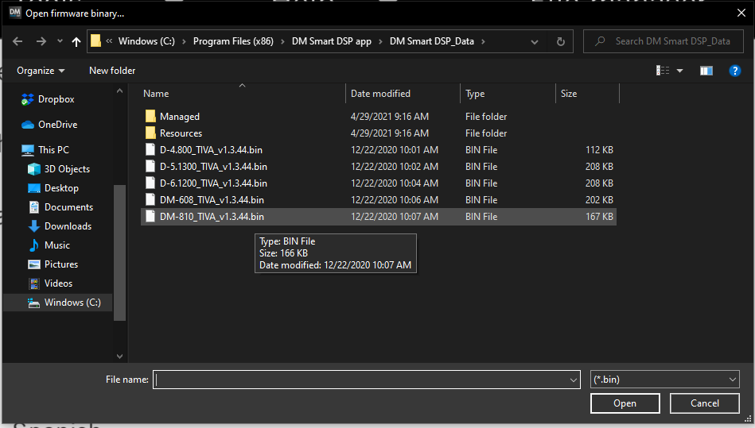Screen dimensions: 755x428
Task: Click the 112 KB size cell
Action: point(599,150)
